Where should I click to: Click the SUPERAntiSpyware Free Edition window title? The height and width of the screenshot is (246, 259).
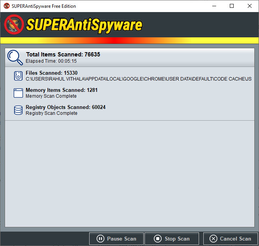pyautogui.click(x=44, y=6)
